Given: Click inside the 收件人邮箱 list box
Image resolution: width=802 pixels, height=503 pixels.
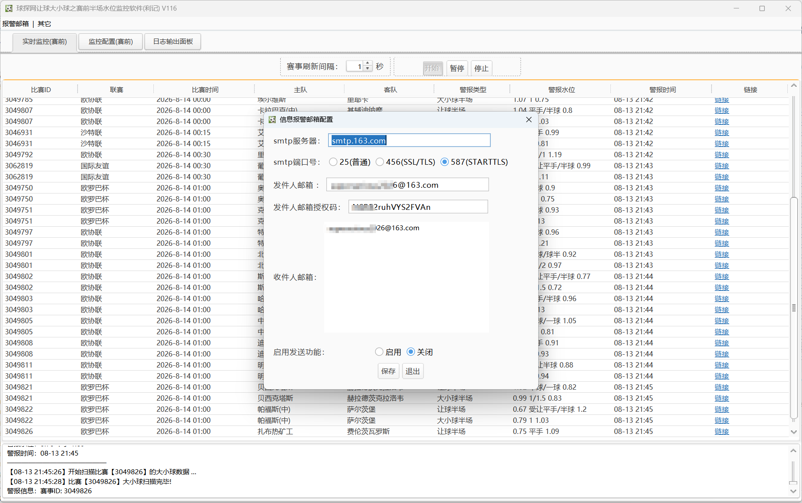Looking at the screenshot, I should (x=406, y=277).
